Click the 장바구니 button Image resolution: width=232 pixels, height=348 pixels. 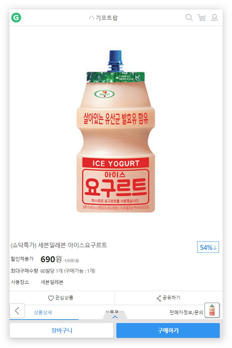click(x=62, y=330)
